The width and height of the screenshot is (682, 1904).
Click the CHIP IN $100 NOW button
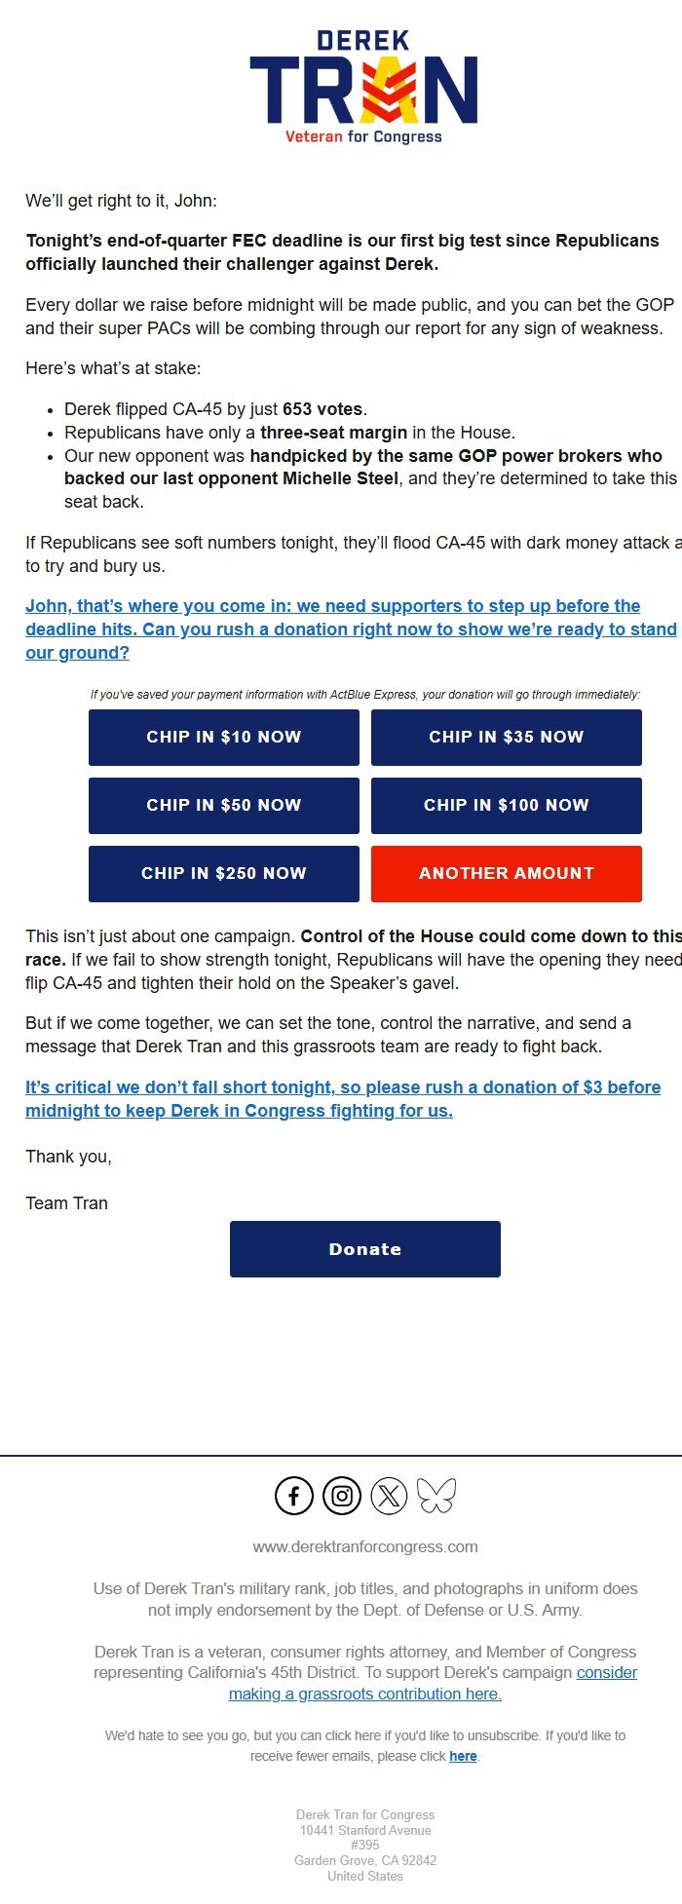pyautogui.click(x=506, y=805)
